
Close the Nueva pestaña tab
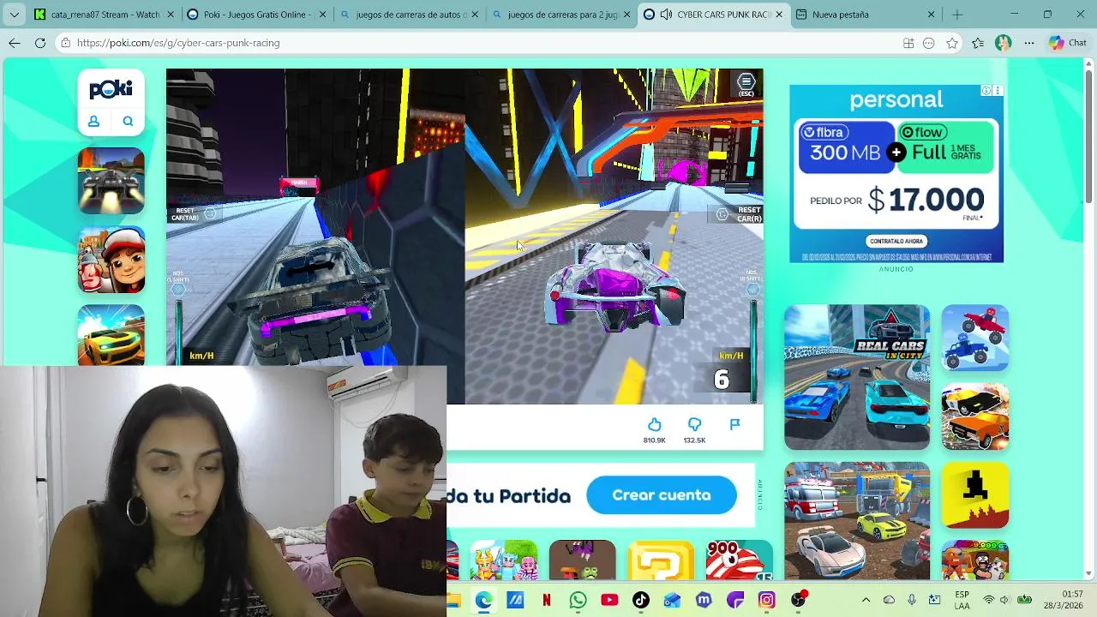(931, 15)
